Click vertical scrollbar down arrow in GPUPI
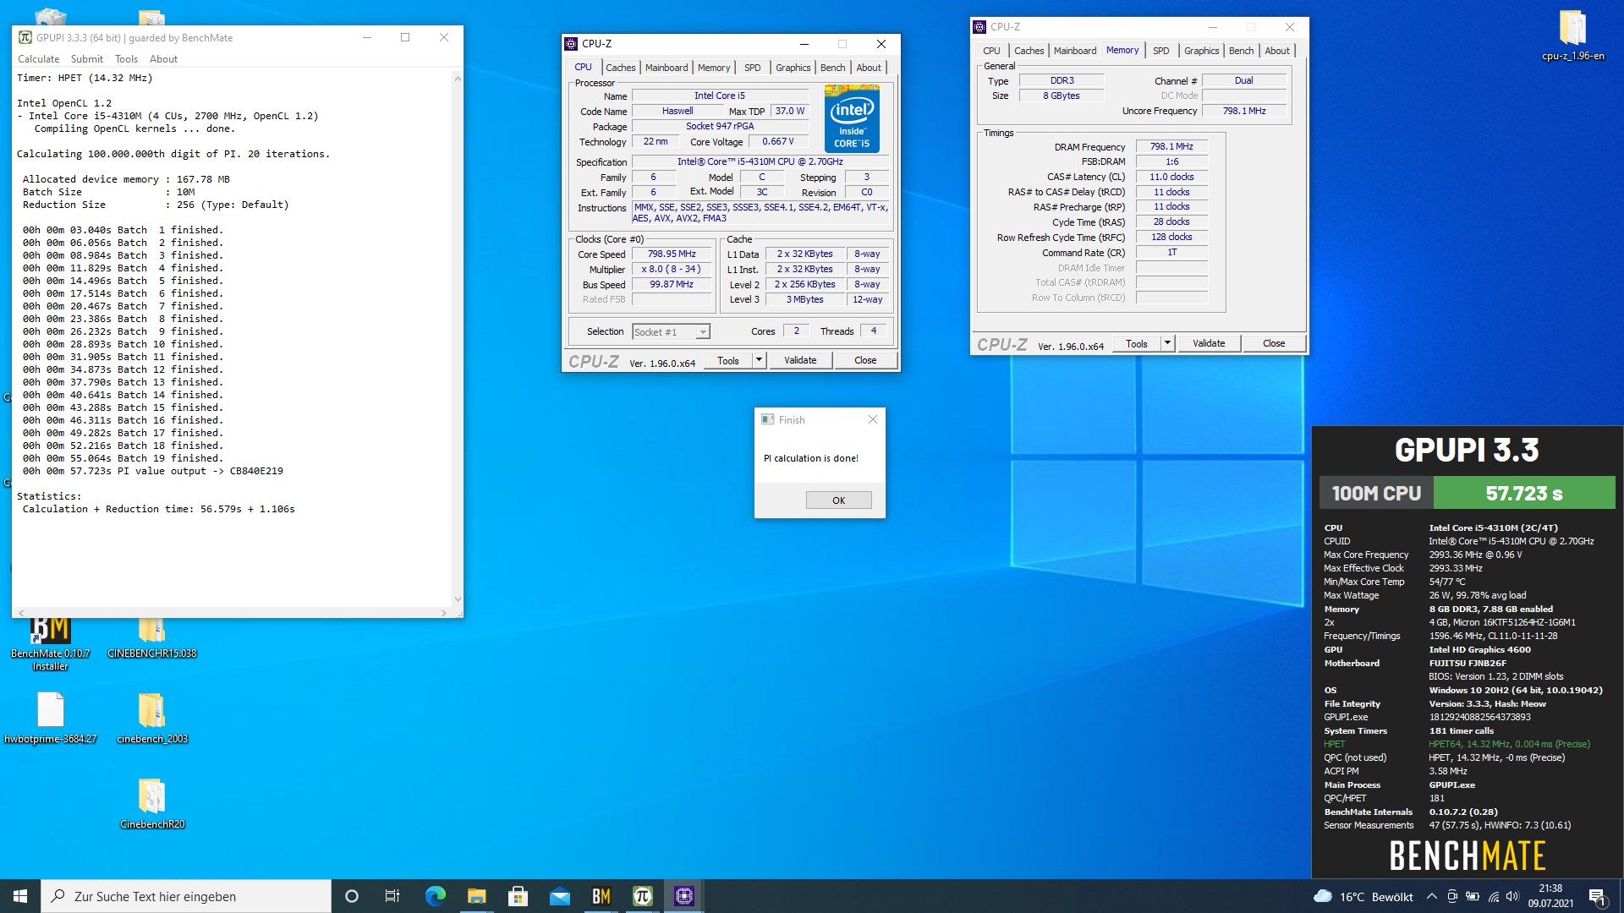The height and width of the screenshot is (913, 1624). [x=458, y=599]
